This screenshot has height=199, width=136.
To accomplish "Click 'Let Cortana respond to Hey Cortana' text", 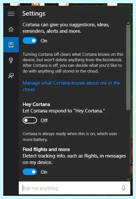I will pyautogui.click(x=64, y=111).
